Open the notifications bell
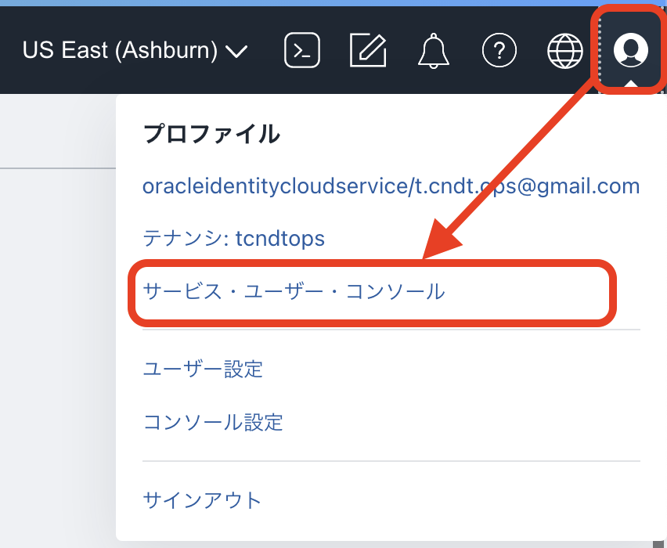667x548 pixels. tap(434, 51)
